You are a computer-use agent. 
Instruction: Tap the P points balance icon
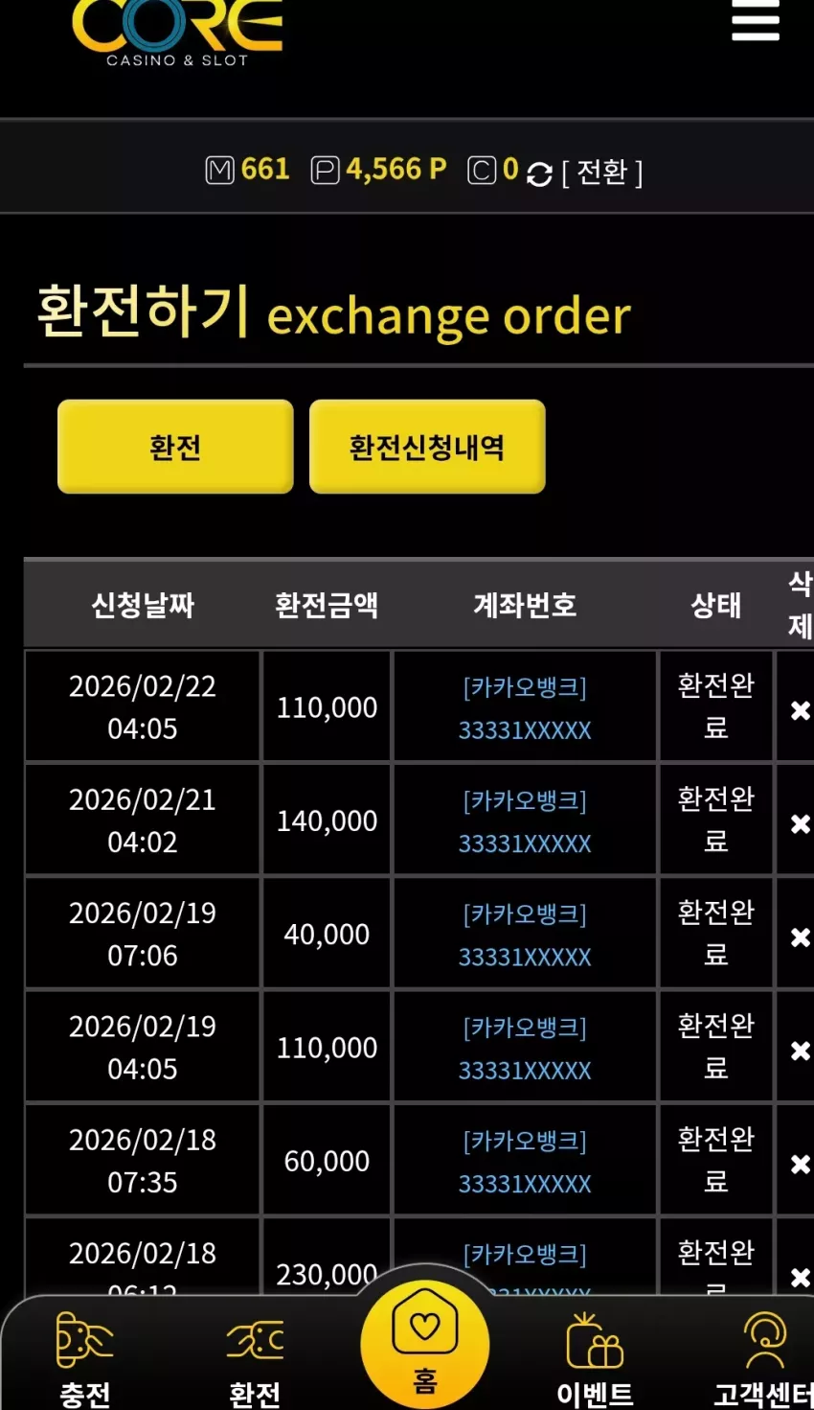click(325, 171)
